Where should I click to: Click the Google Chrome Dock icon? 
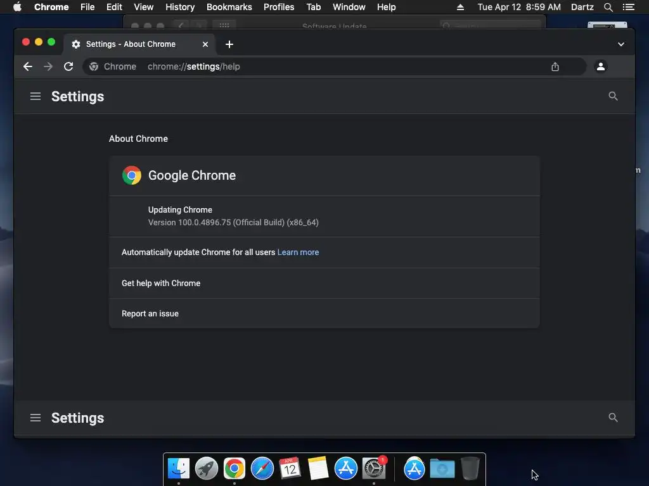(x=235, y=469)
